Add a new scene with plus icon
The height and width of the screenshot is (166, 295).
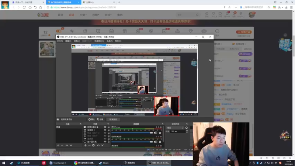[58, 145]
